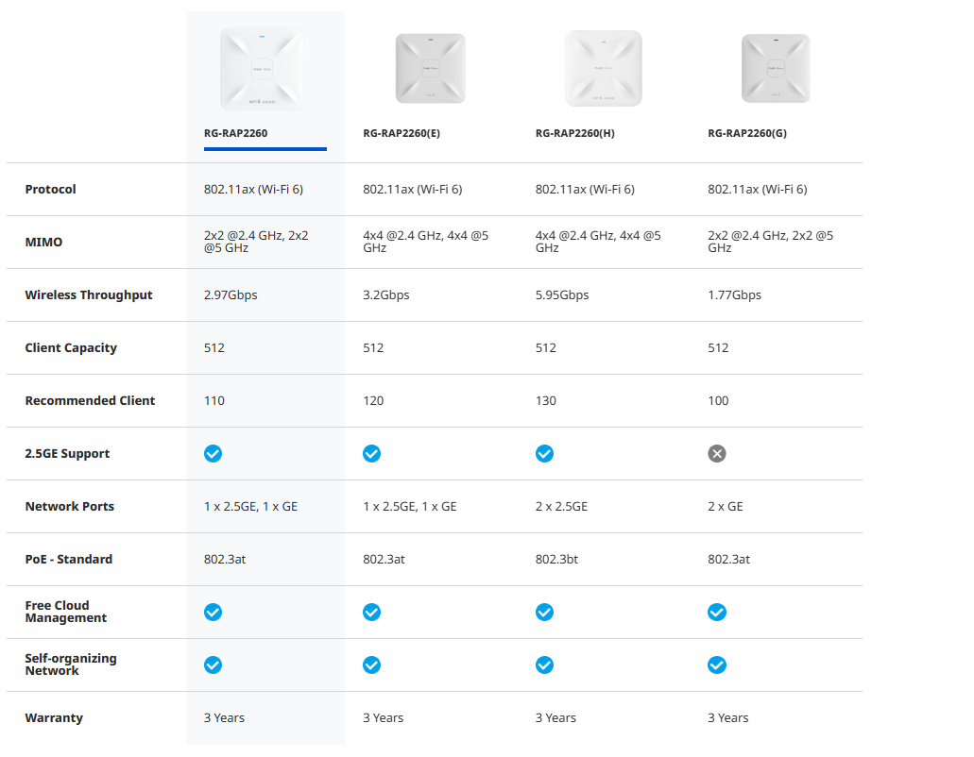Viewport: 974px width, 757px height.
Task: Click the RG-RAP2260 product image
Action: tap(262, 69)
